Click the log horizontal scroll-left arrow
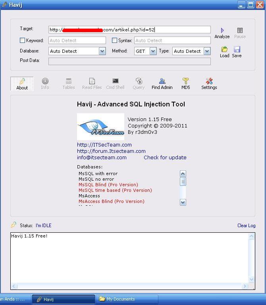This screenshot has height=305, width=266. click(14, 286)
